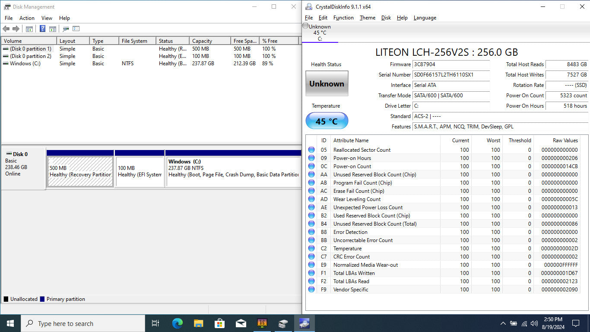Click the disk connect/rescan toolbar icon

(66, 29)
